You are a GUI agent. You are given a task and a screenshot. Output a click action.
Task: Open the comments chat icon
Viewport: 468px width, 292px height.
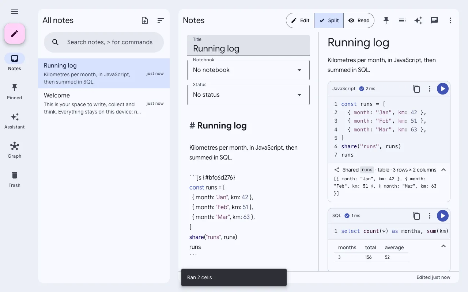click(x=434, y=20)
